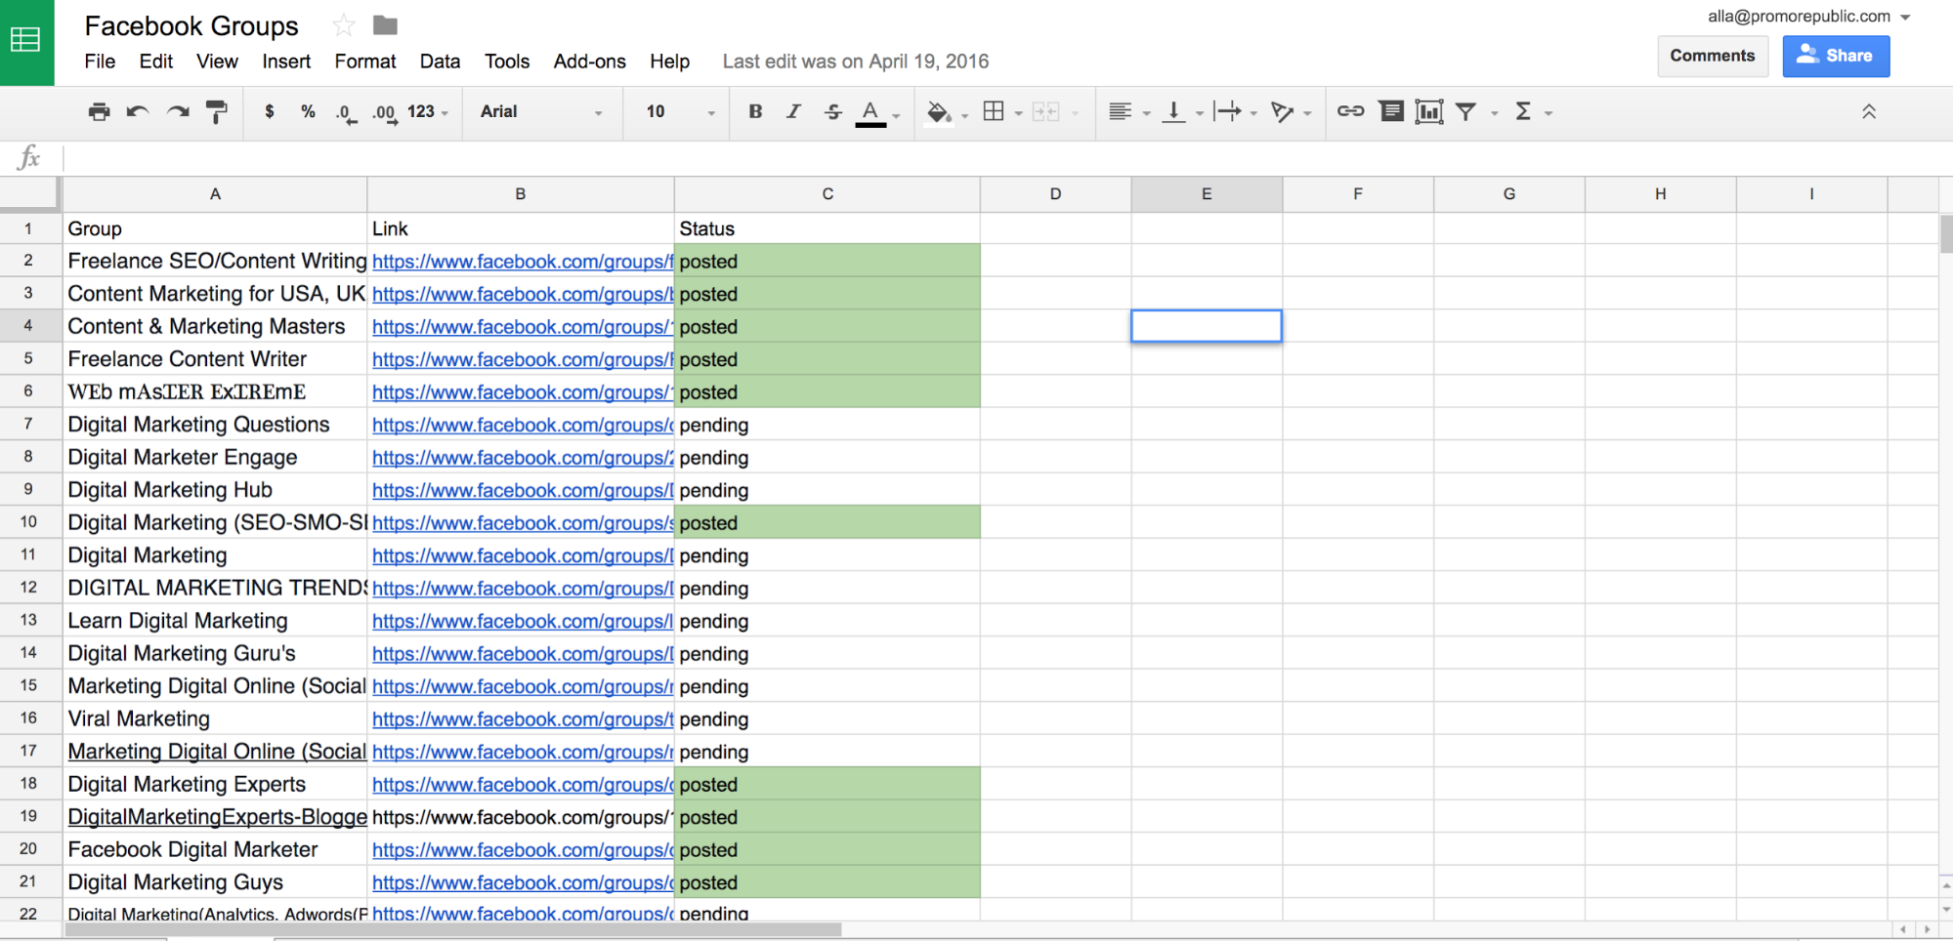This screenshot has height=941, width=1953.
Task: Select cell 'WEb mAsTER ExTREmE'
Action: (215, 392)
